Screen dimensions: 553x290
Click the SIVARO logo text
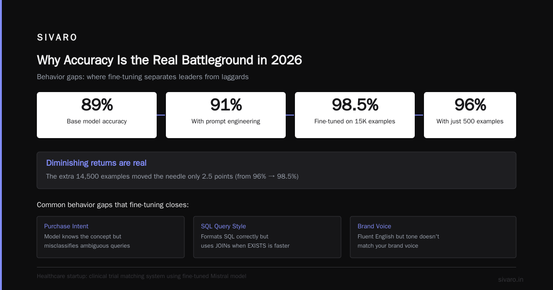tap(57, 38)
